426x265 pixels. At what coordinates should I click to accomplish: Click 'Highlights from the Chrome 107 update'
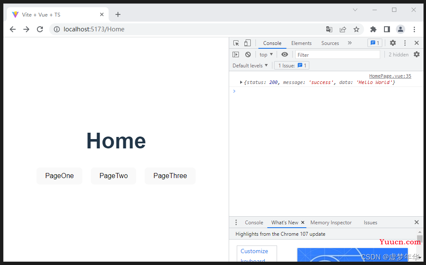point(280,234)
